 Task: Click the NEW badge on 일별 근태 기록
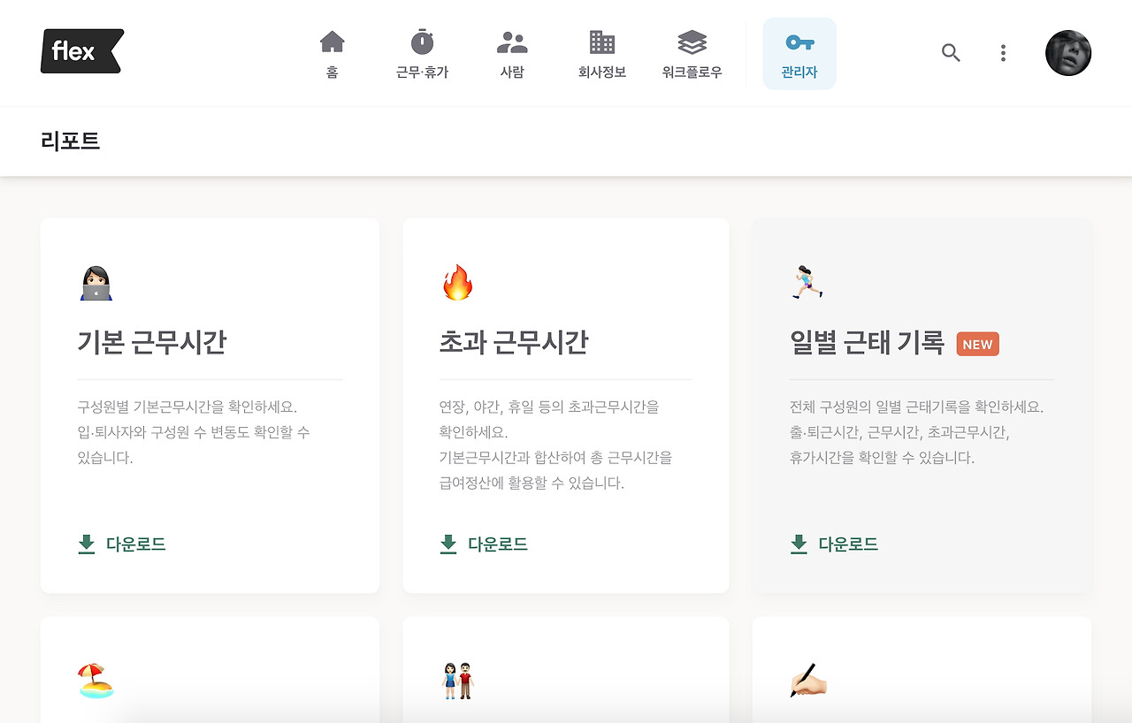tap(978, 344)
